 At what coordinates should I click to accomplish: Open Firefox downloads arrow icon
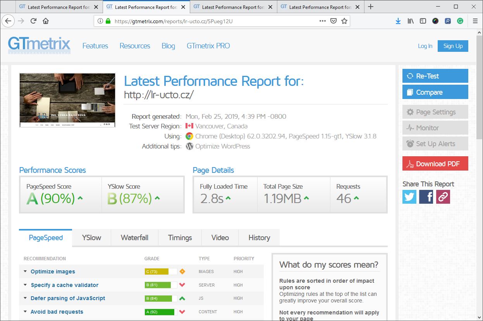click(398, 21)
